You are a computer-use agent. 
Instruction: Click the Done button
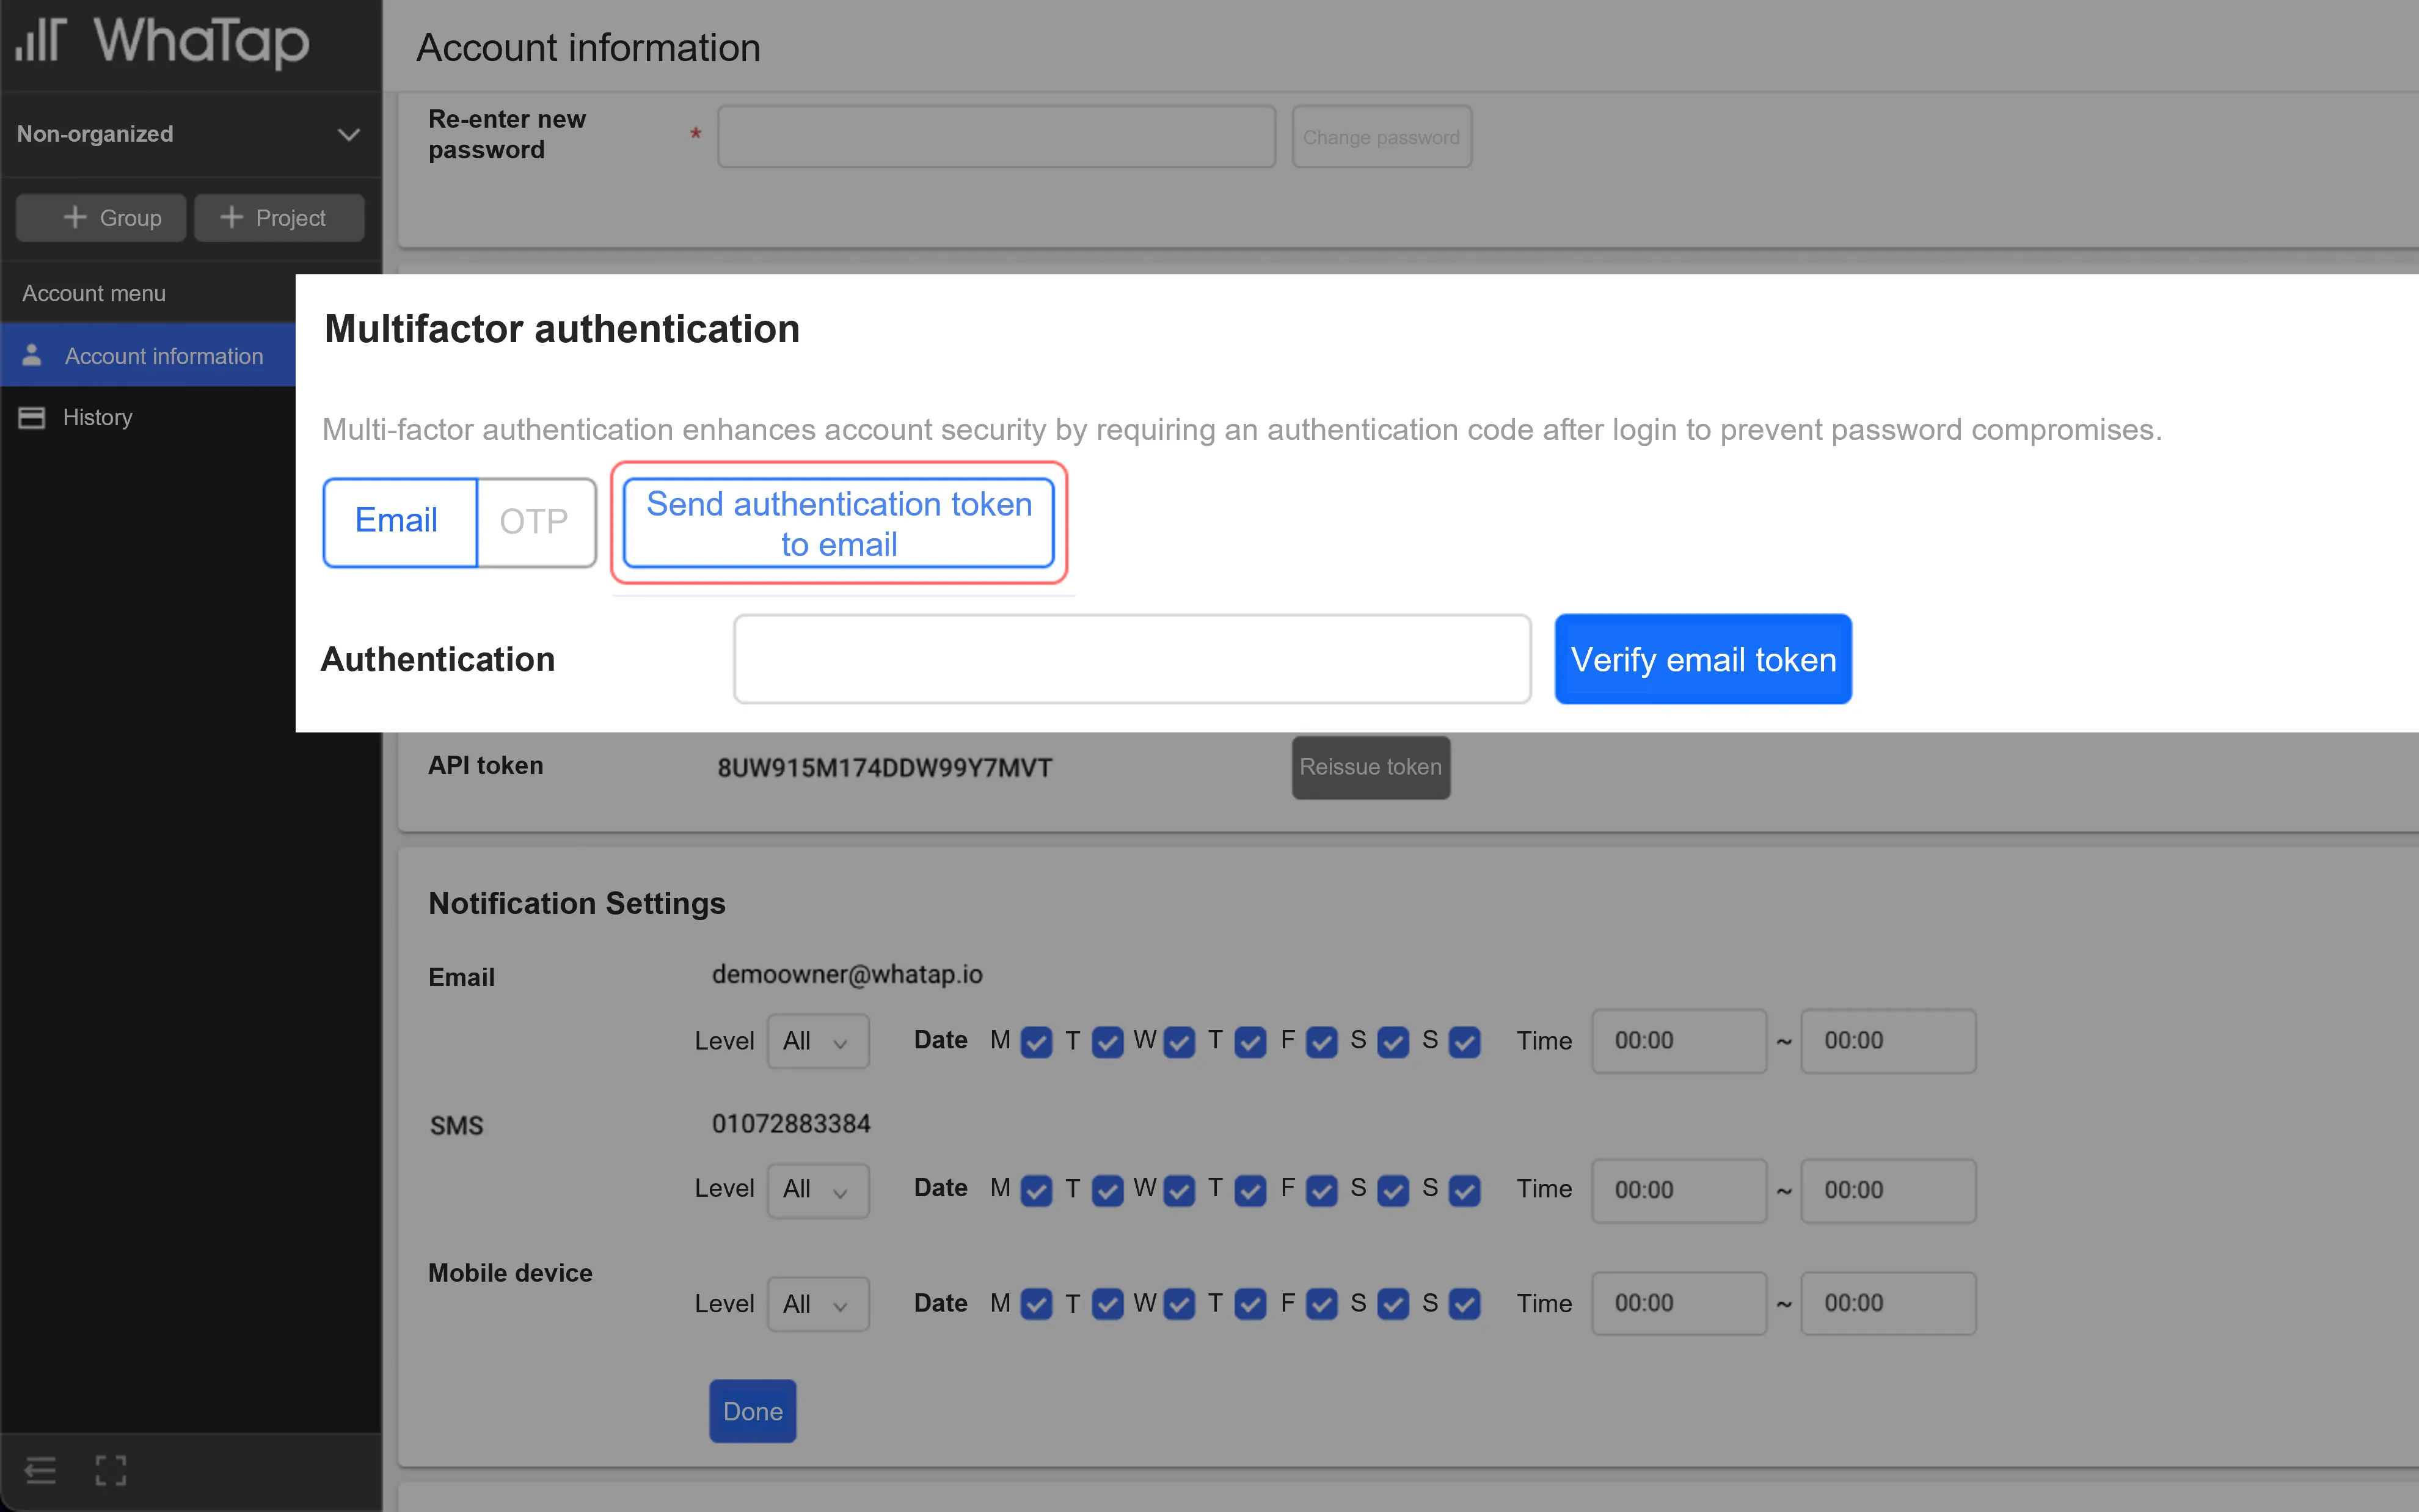(x=753, y=1411)
